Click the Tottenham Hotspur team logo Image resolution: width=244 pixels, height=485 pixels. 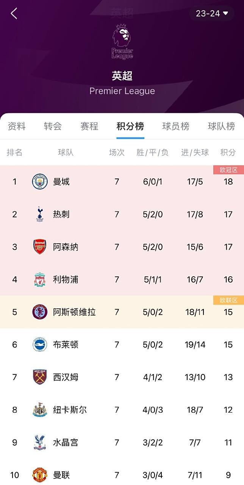pos(39,214)
